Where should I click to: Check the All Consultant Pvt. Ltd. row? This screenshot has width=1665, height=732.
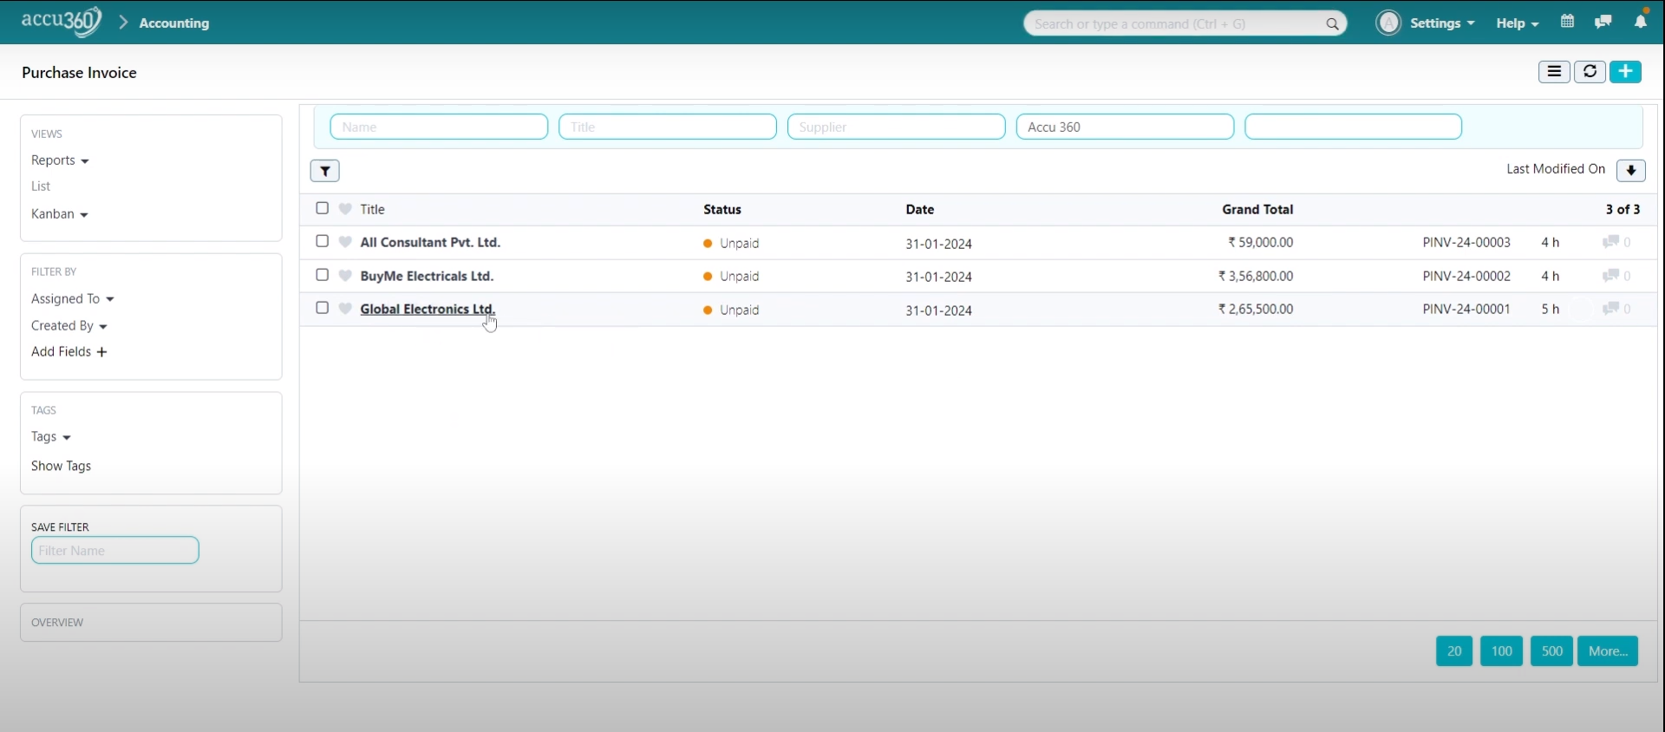tap(323, 241)
